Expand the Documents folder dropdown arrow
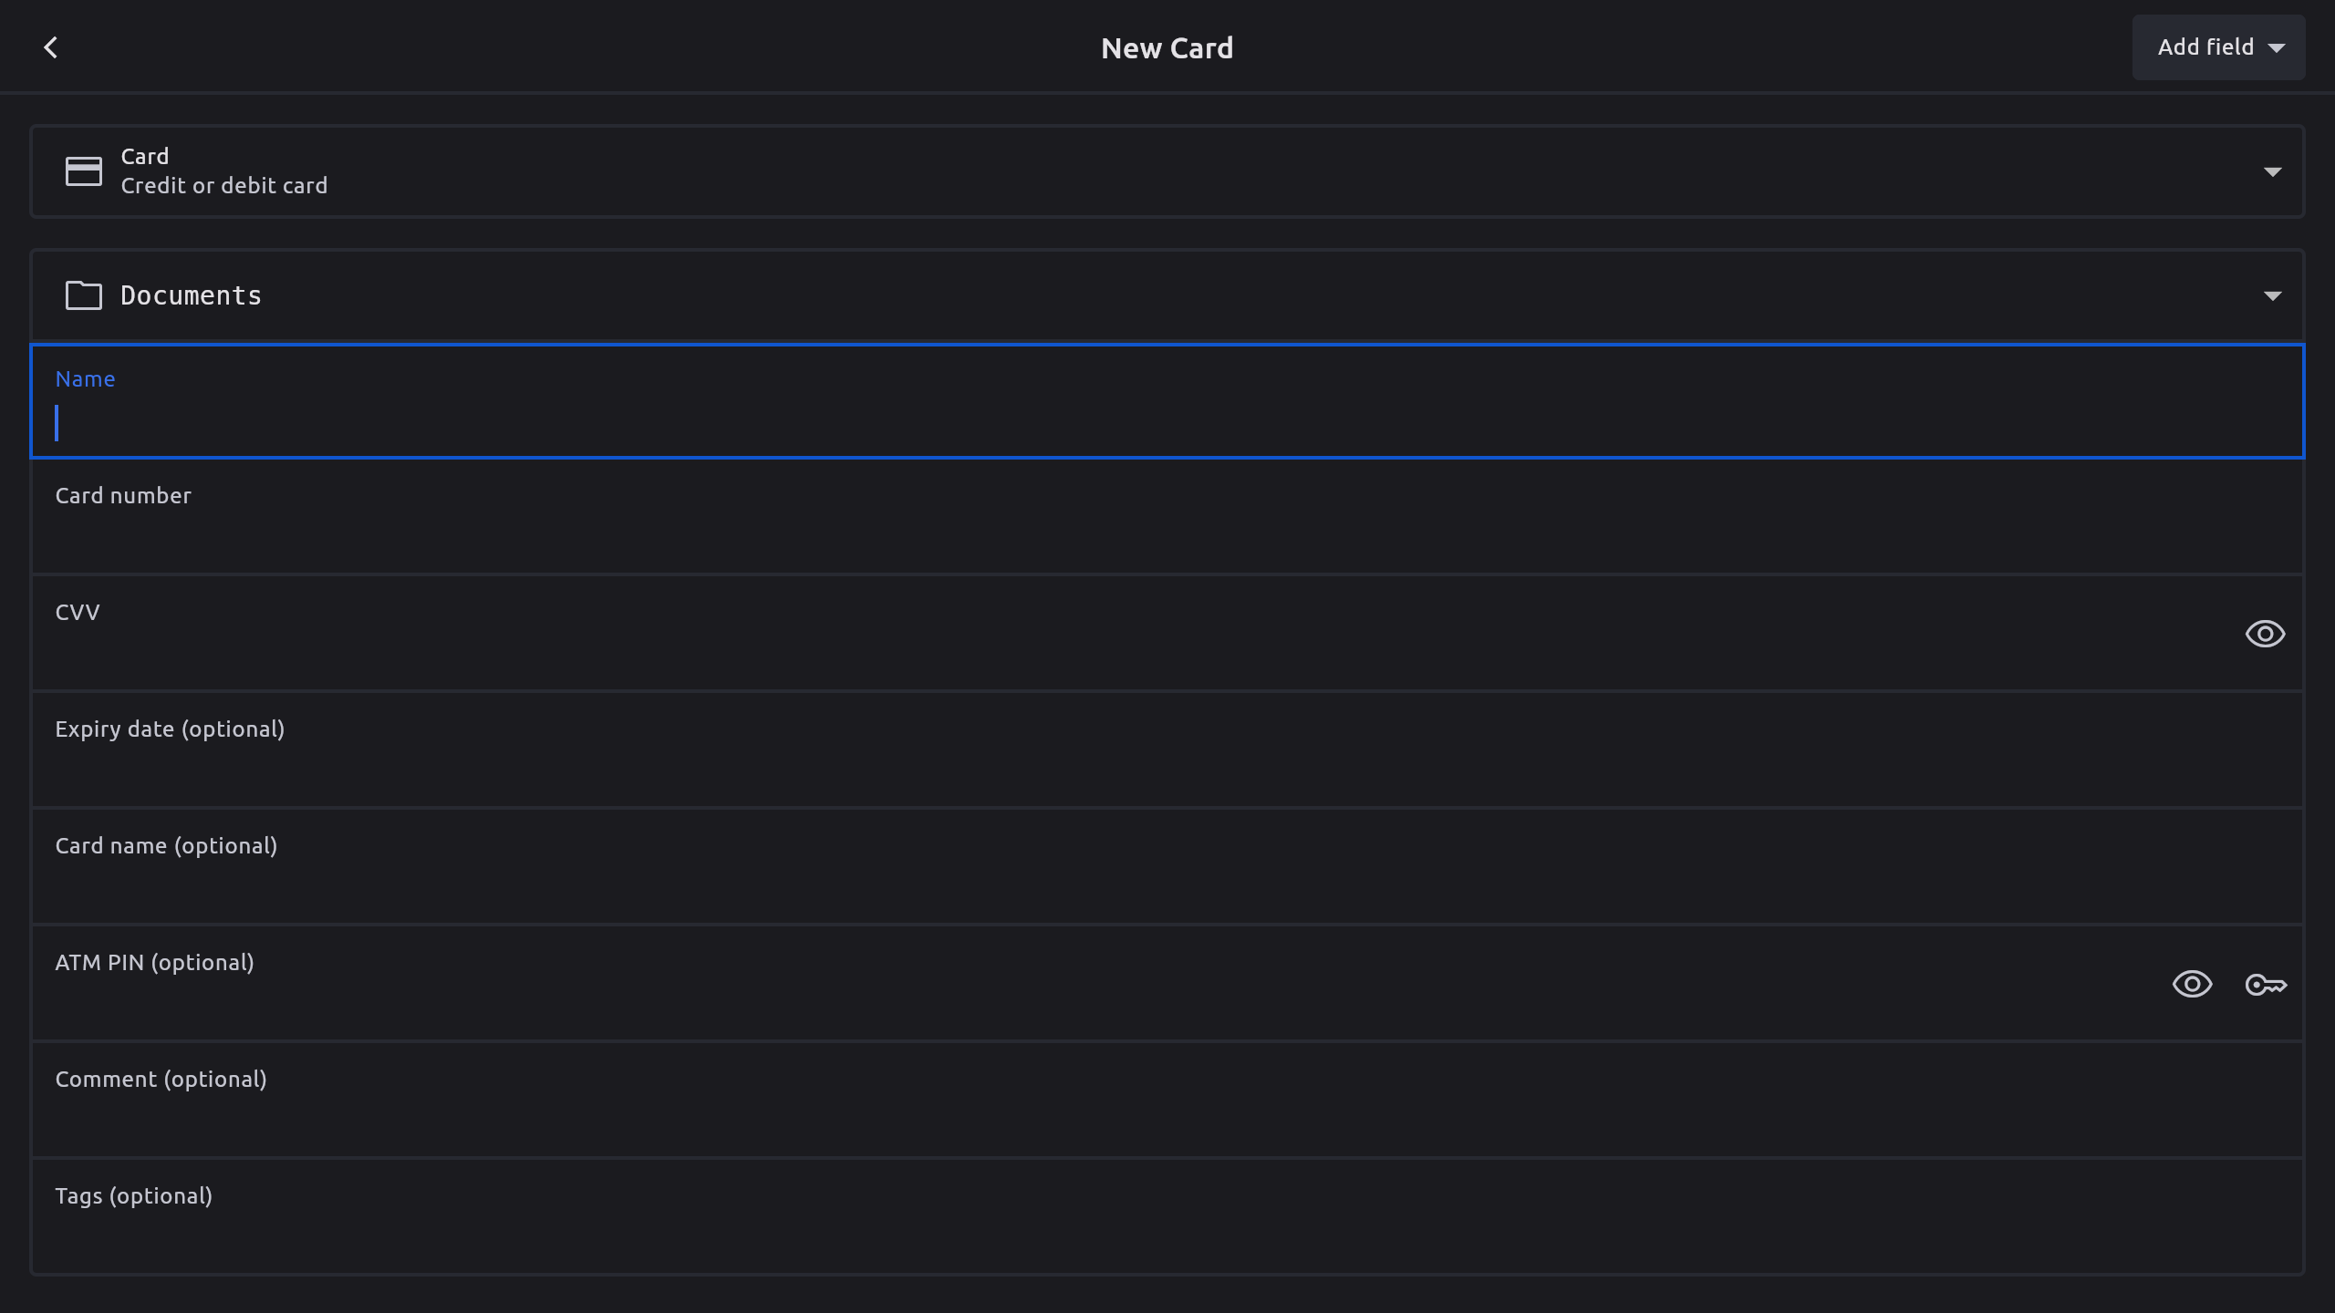The width and height of the screenshot is (2335, 1313). [2272, 295]
